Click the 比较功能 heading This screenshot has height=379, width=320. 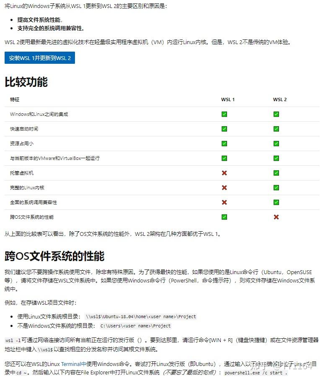tap(26, 82)
